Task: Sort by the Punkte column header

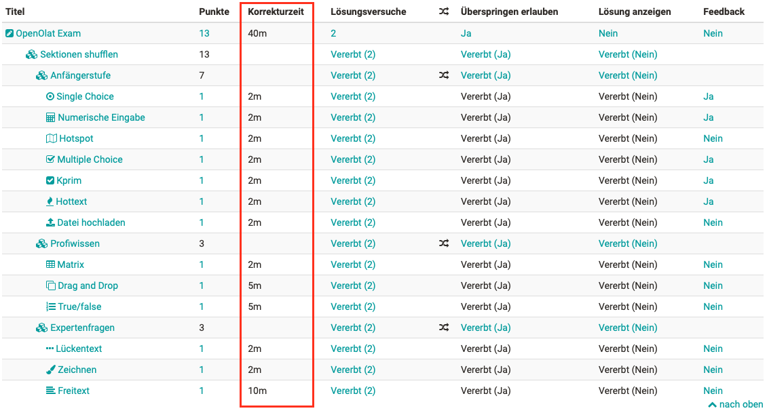Action: pyautogui.click(x=214, y=12)
